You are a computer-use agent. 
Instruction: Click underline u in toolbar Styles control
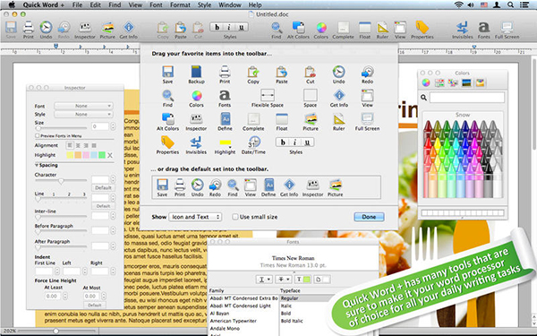pyautogui.click(x=242, y=27)
